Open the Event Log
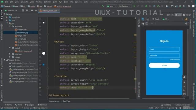Screen dimensions: 196x110 tap(166, 105)
